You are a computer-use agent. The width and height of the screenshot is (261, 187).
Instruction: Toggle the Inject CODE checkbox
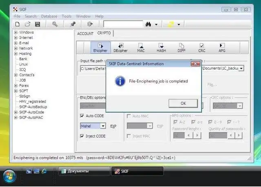82,136
